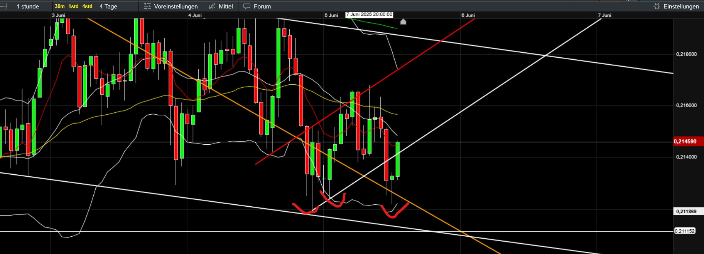
Task: Click the price level label 0,211152
Action: 685,231
